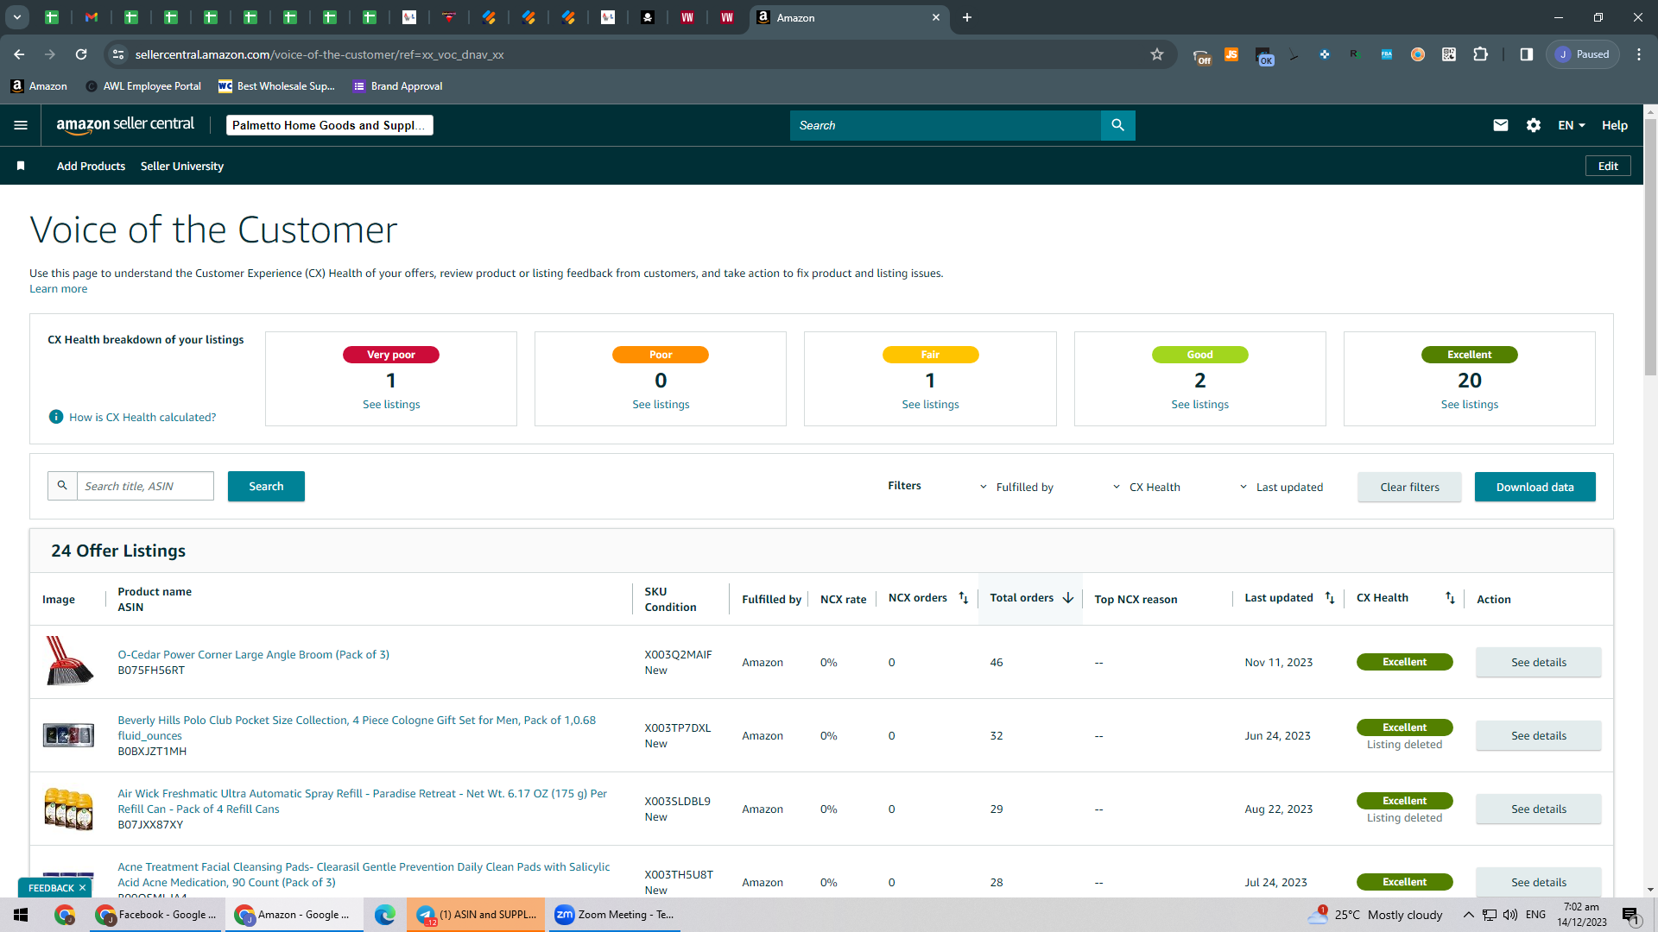Open Seller University menu item

(182, 166)
